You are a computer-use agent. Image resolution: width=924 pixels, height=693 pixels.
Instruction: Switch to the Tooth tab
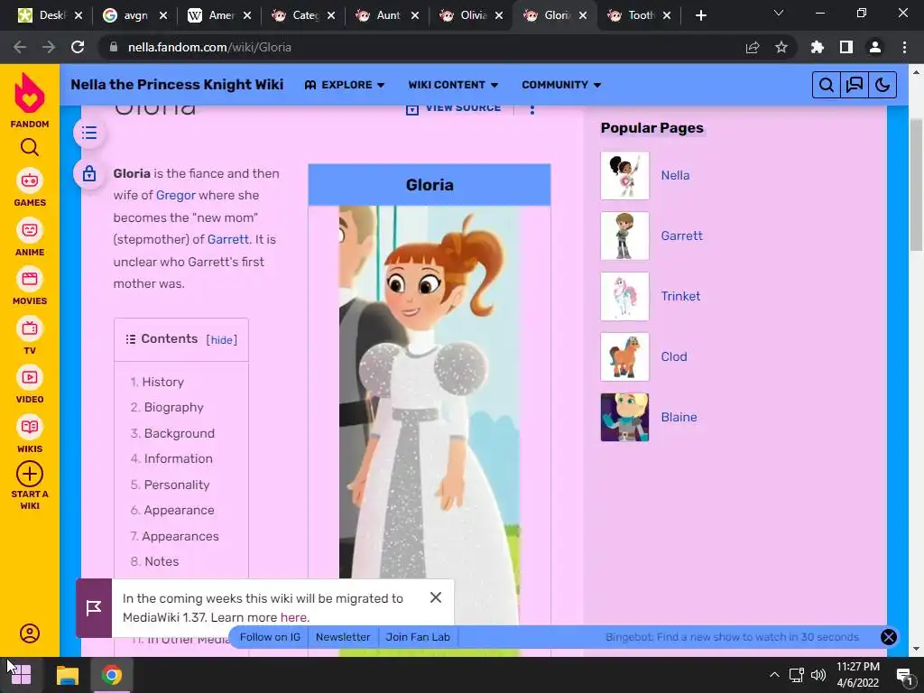pyautogui.click(x=640, y=15)
